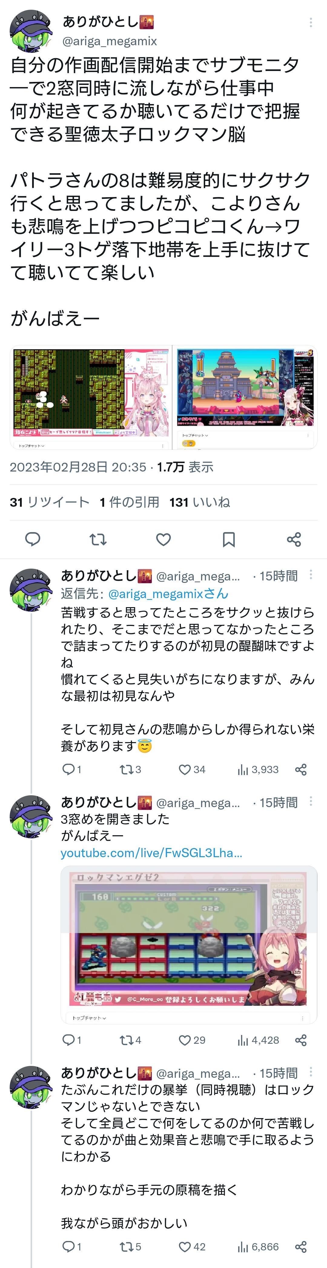Click reply icon under main tweet
Screen dimensions: 327x1268
(32, 539)
